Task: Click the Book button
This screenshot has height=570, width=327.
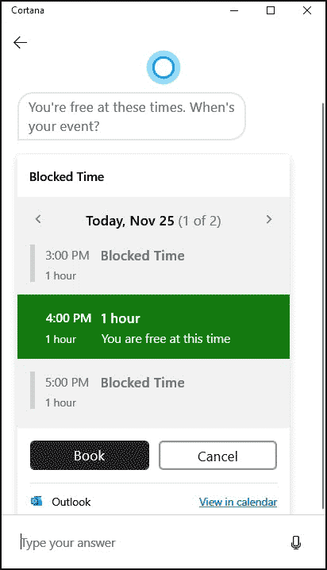Action: (90, 455)
